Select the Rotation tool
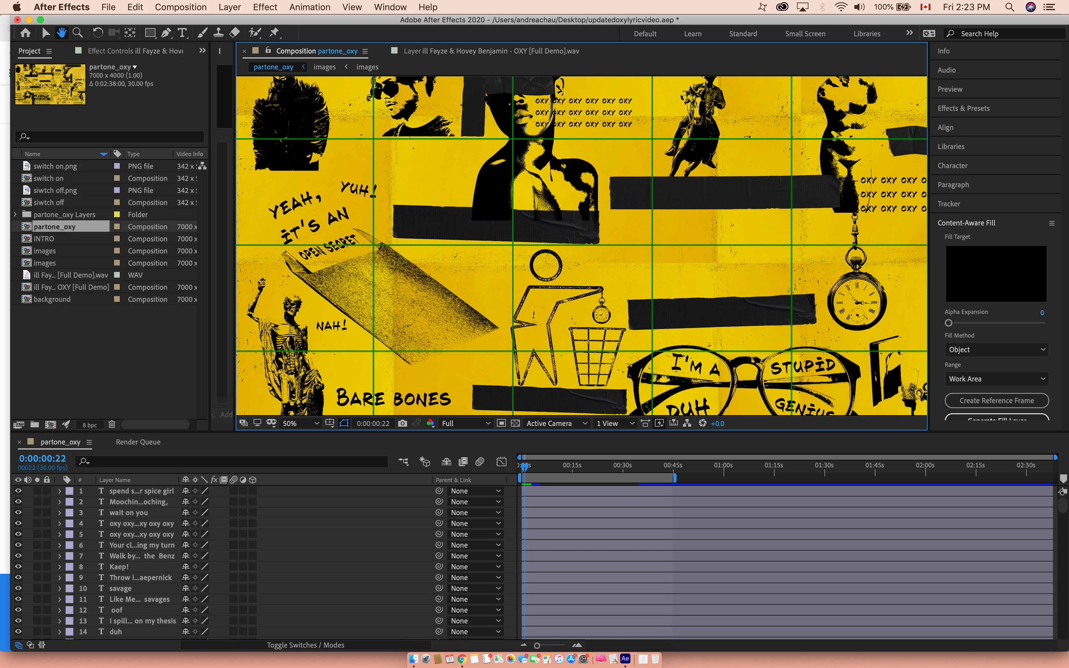The image size is (1069, 668). (x=98, y=33)
